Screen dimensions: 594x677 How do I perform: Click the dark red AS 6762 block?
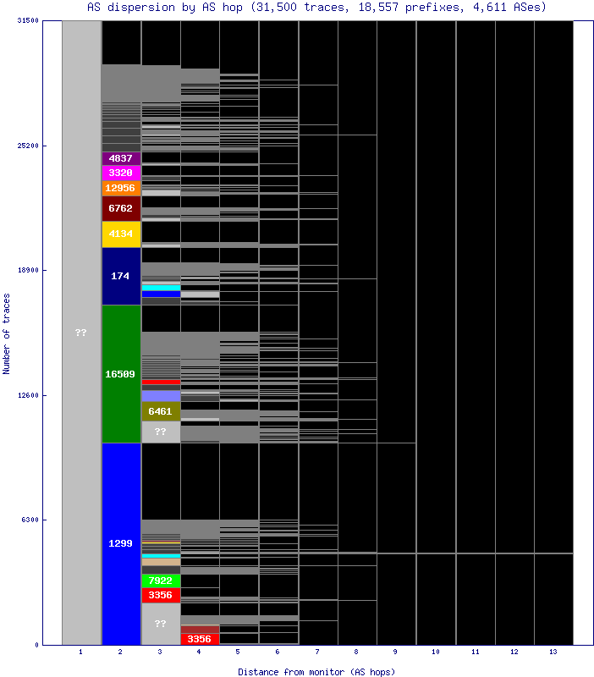click(121, 208)
